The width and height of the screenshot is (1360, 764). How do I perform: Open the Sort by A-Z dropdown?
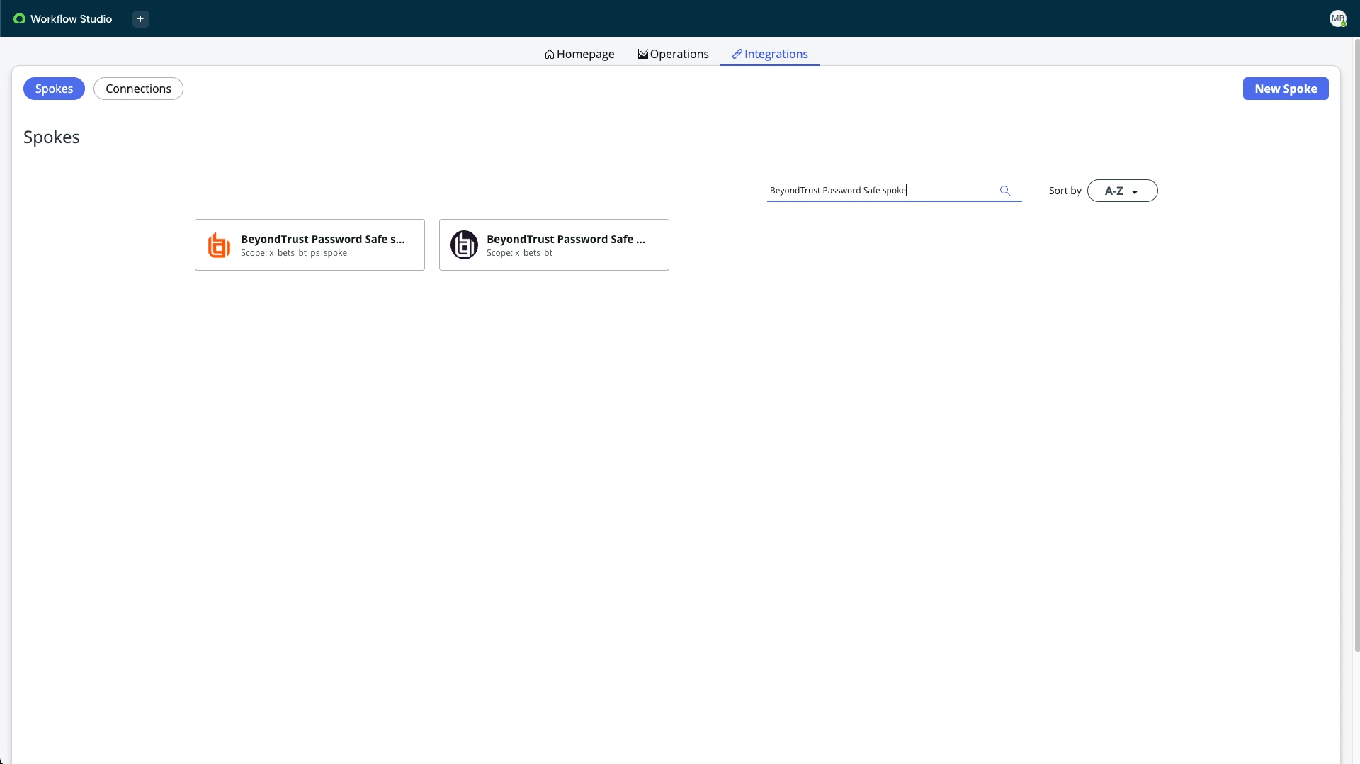[x=1122, y=191]
